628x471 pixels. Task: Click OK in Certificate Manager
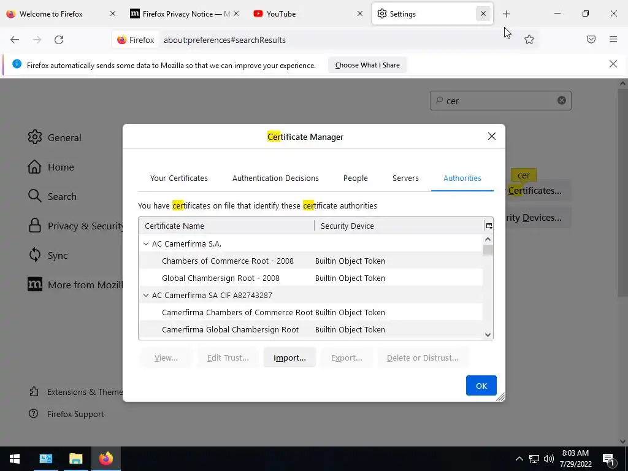coord(481,386)
